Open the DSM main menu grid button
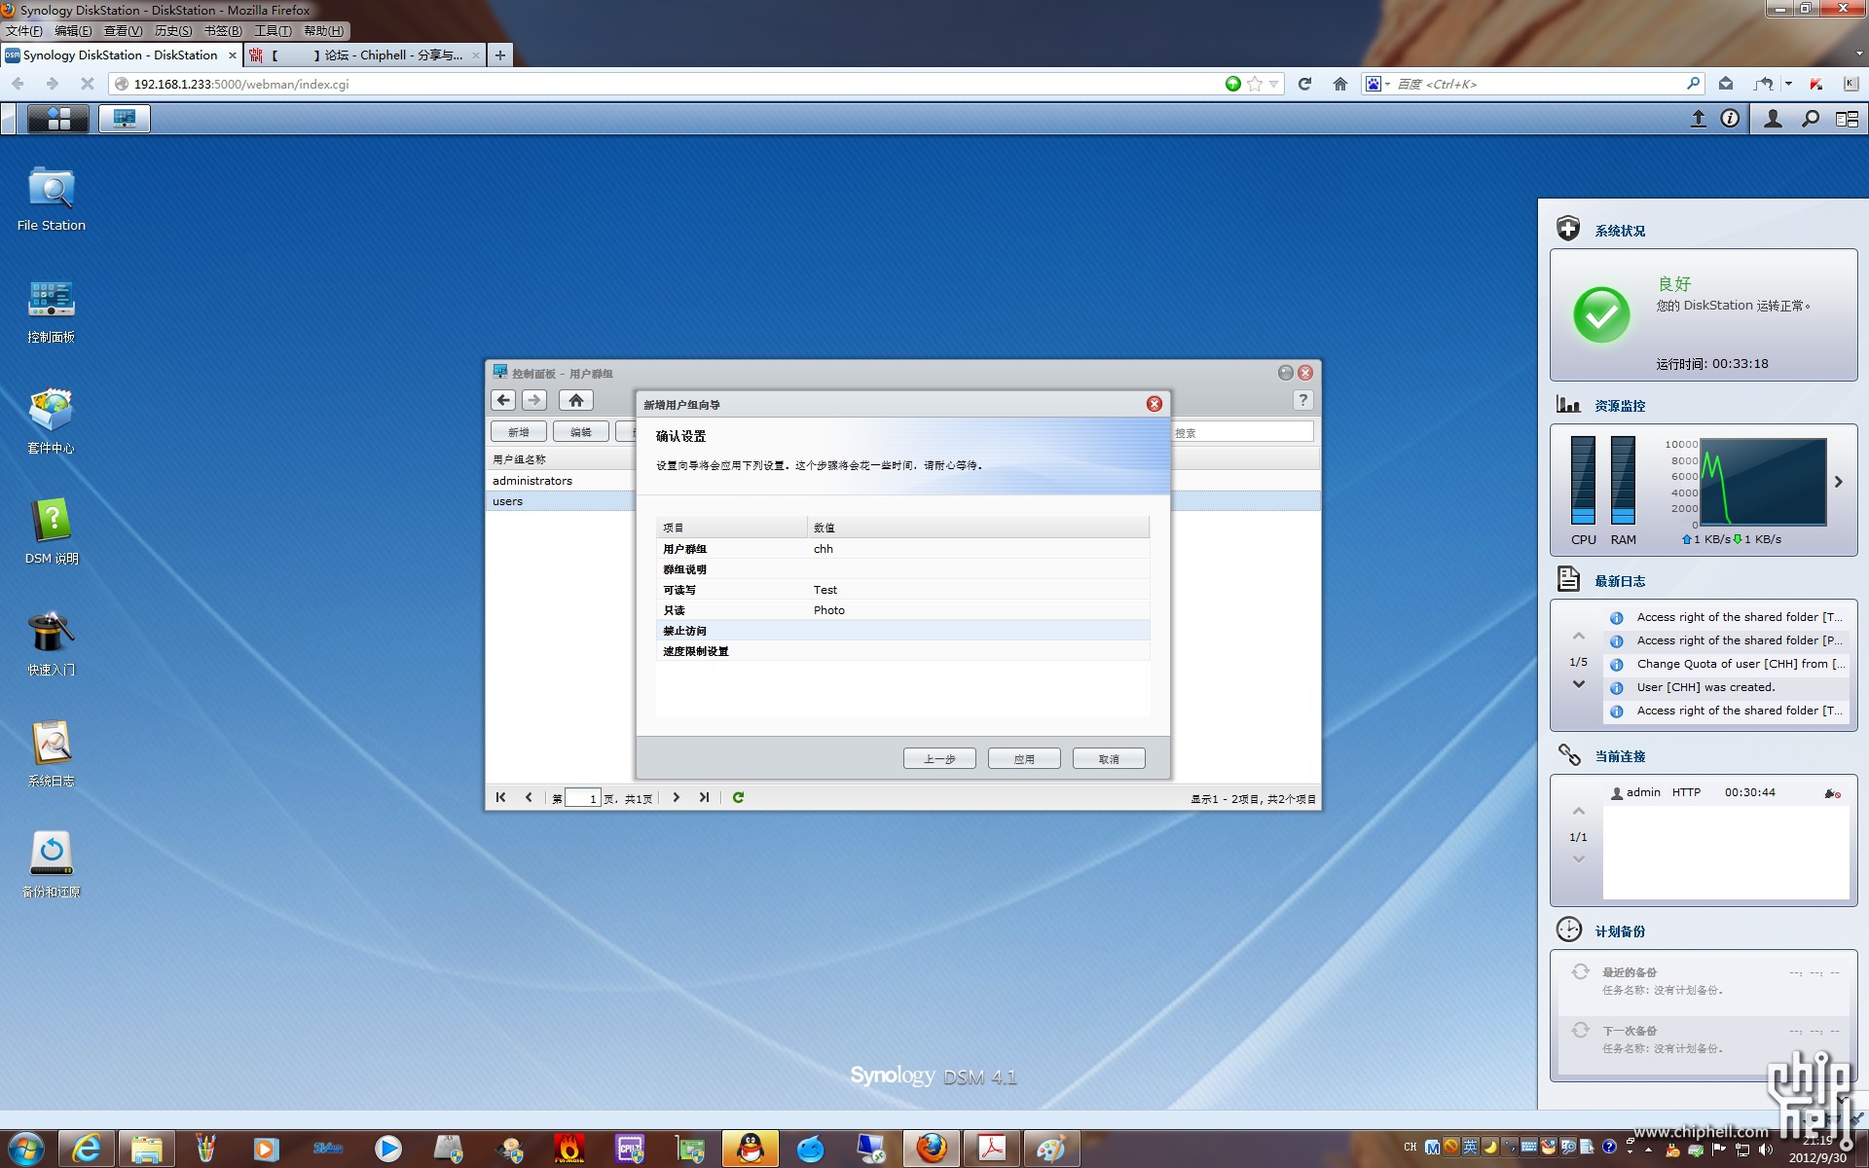Image resolution: width=1869 pixels, height=1168 pixels. 58,119
